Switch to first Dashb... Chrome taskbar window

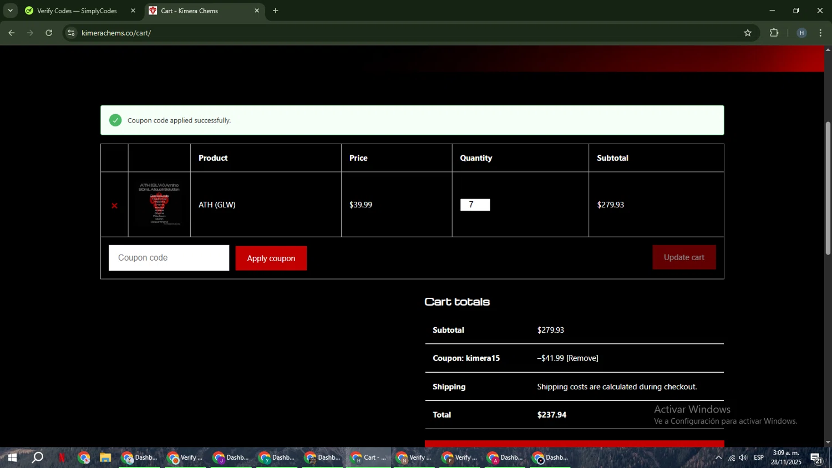coord(140,458)
